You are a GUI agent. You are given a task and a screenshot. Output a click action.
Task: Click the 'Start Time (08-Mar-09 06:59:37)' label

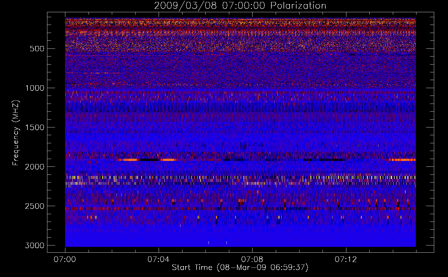(240, 268)
